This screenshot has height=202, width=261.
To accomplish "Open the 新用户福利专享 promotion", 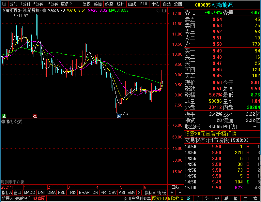I will coord(137,198).
